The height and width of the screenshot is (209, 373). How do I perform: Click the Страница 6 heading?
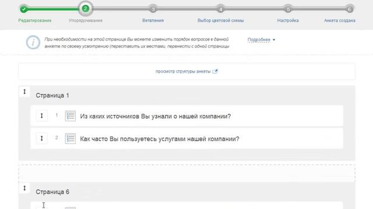(52, 192)
